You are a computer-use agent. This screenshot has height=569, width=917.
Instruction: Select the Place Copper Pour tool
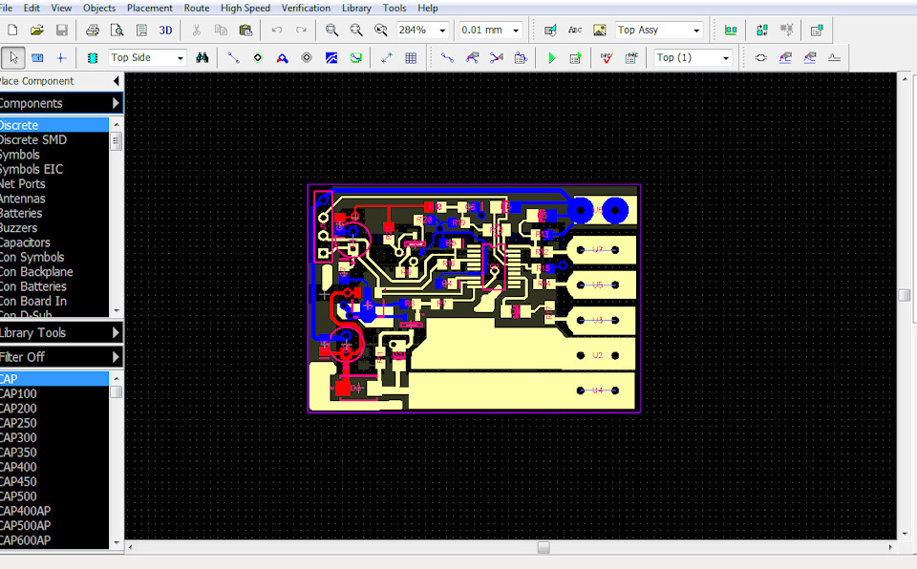[x=331, y=58]
